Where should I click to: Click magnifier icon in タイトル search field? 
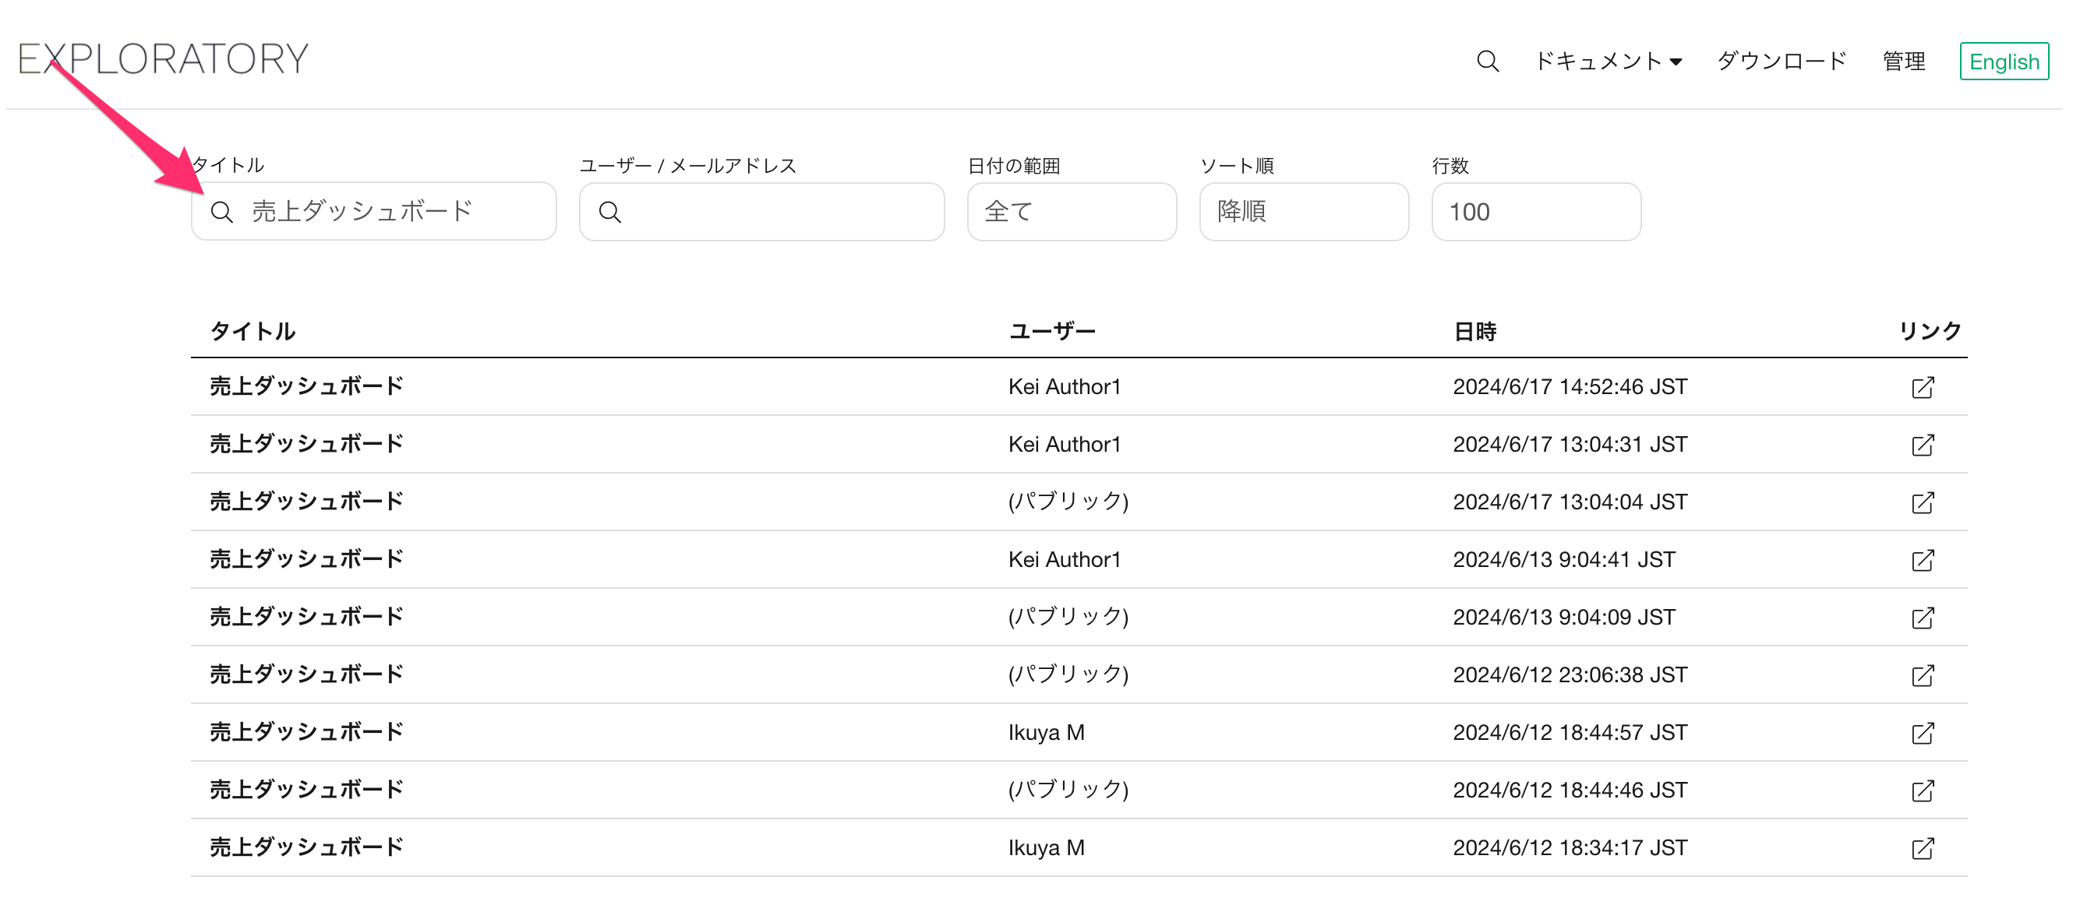[221, 212]
